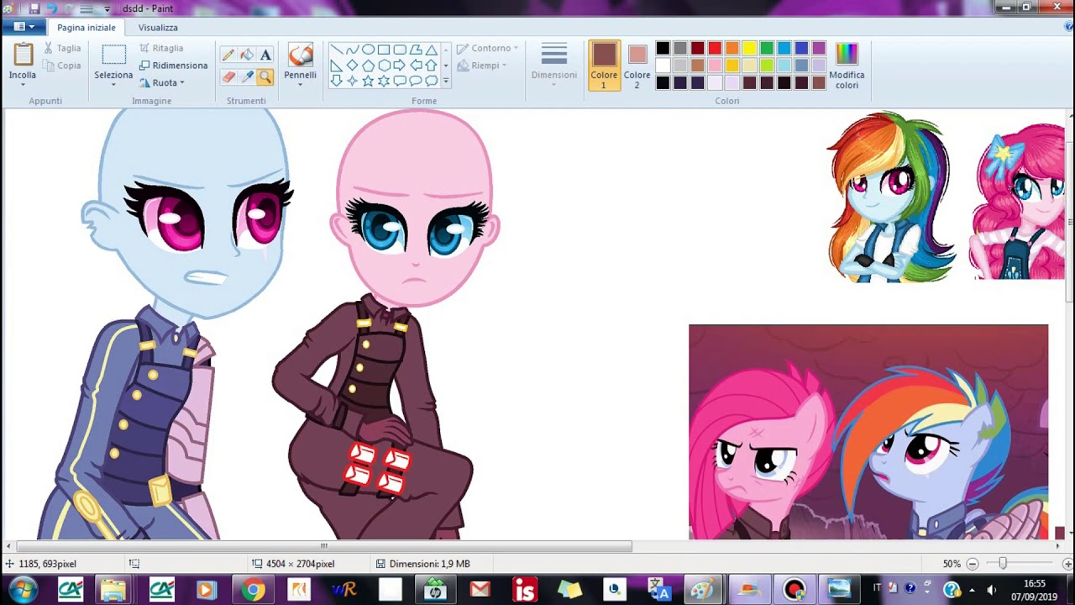Screen dimensions: 1075x605
Task: Click the volume icon in system tray
Action: 991,590
